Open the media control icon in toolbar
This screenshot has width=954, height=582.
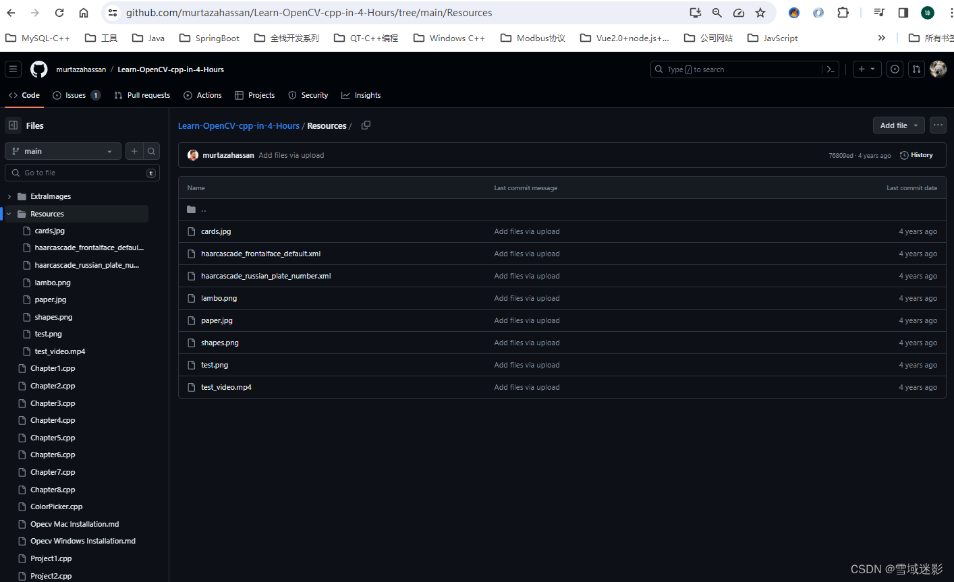[x=879, y=13]
